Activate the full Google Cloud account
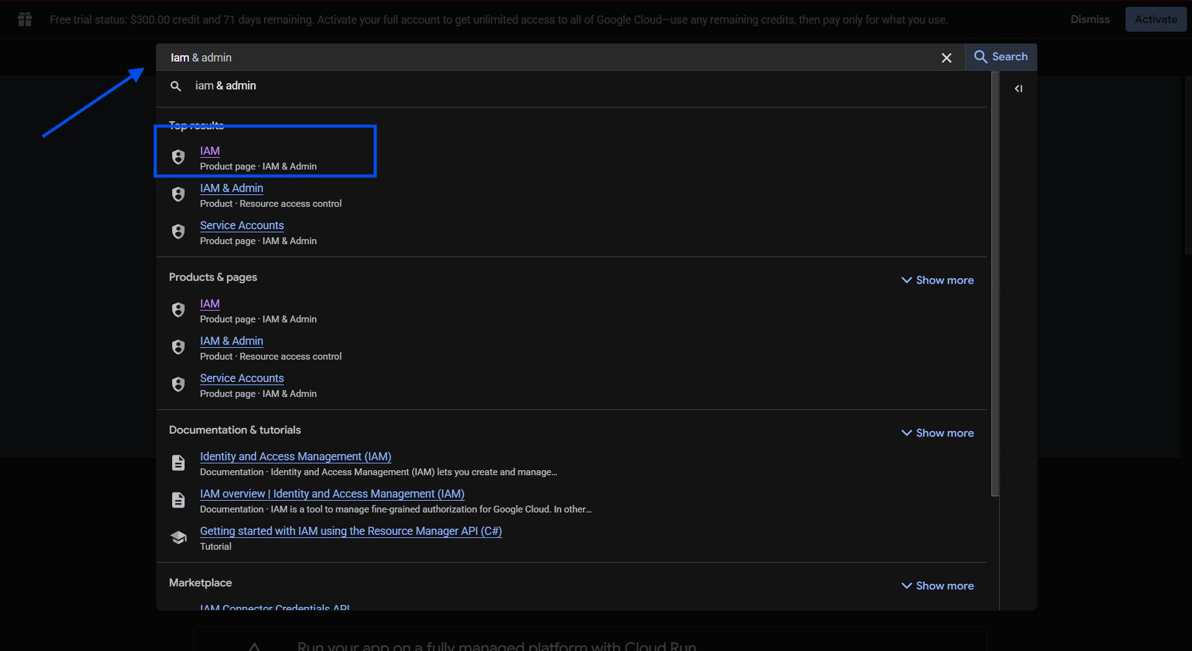The width and height of the screenshot is (1192, 651). tap(1155, 19)
